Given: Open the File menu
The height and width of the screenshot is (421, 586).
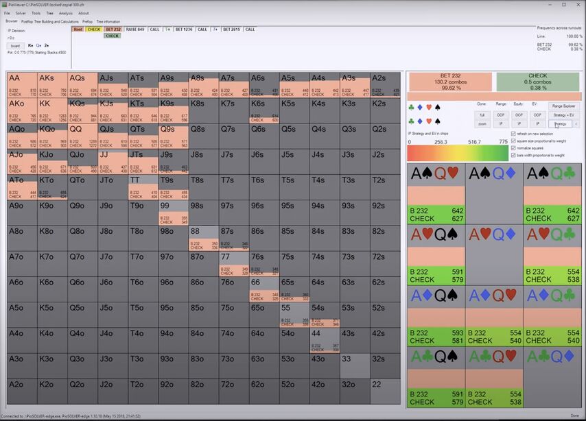Looking at the screenshot, I should 7,13.
